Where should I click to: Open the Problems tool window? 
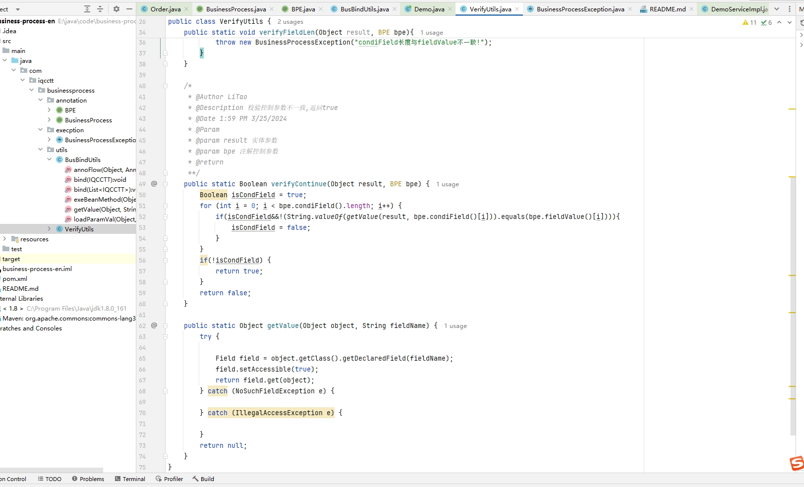click(x=88, y=479)
